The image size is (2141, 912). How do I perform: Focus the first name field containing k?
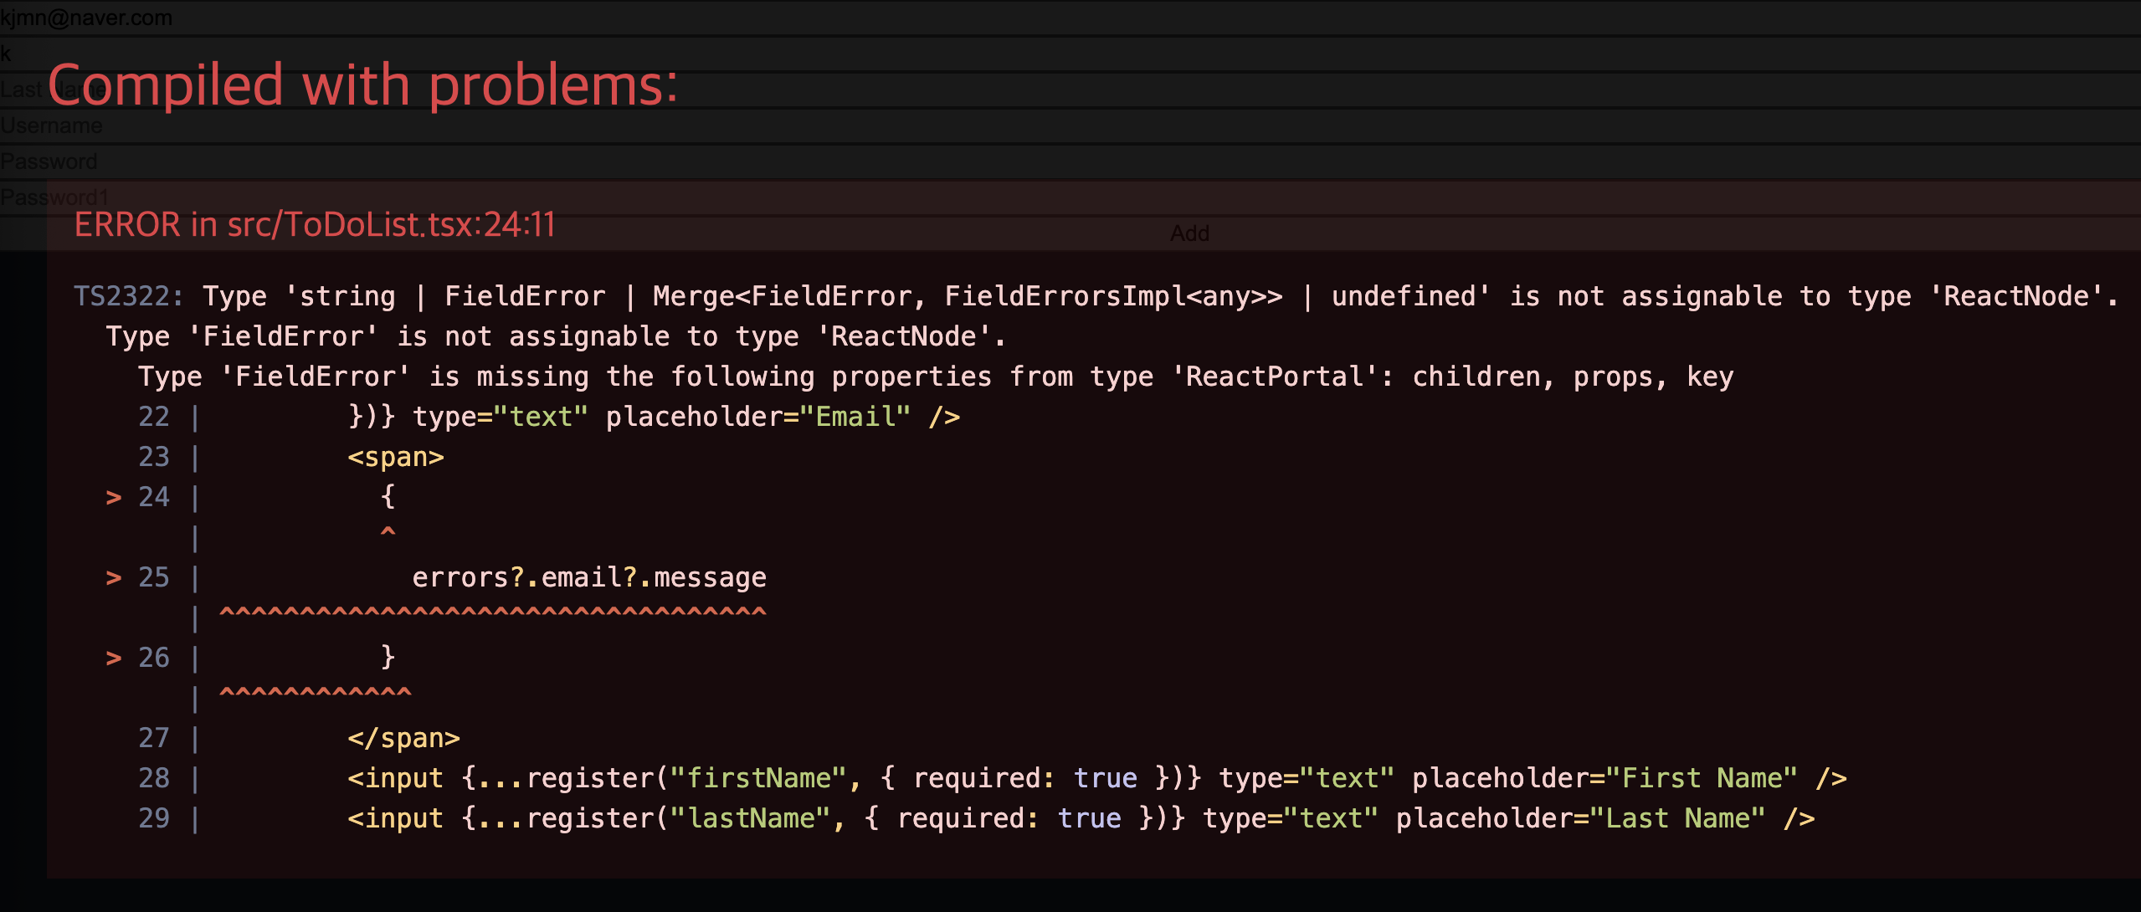1070,54
